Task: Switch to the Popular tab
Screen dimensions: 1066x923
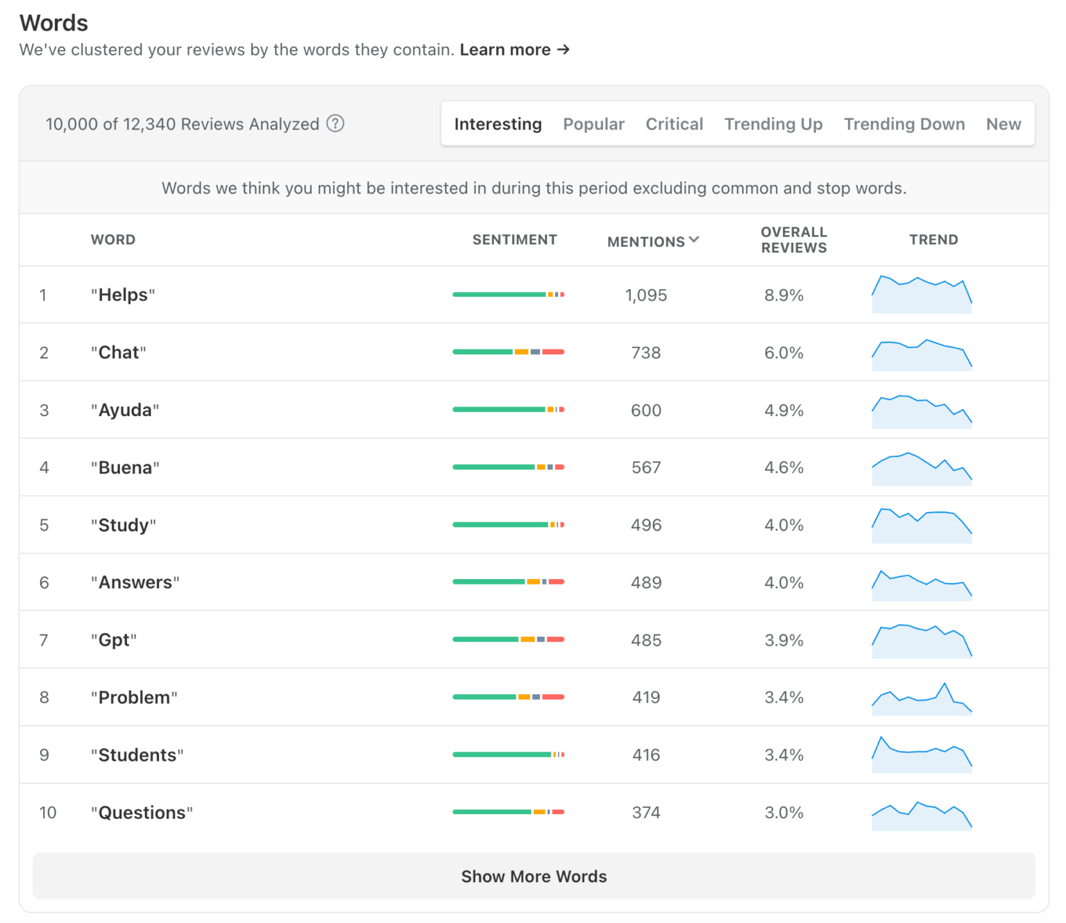Action: (x=593, y=124)
